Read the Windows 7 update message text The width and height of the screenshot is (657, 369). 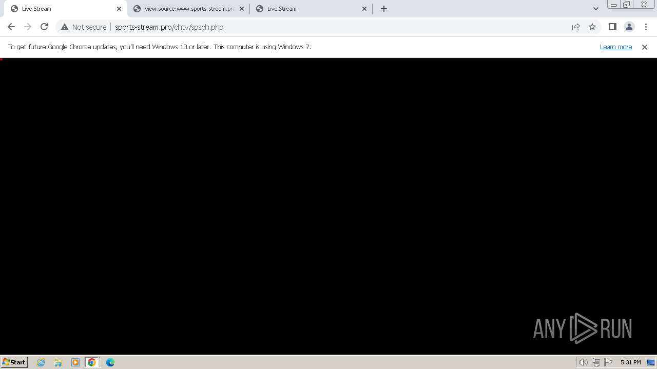(160, 47)
